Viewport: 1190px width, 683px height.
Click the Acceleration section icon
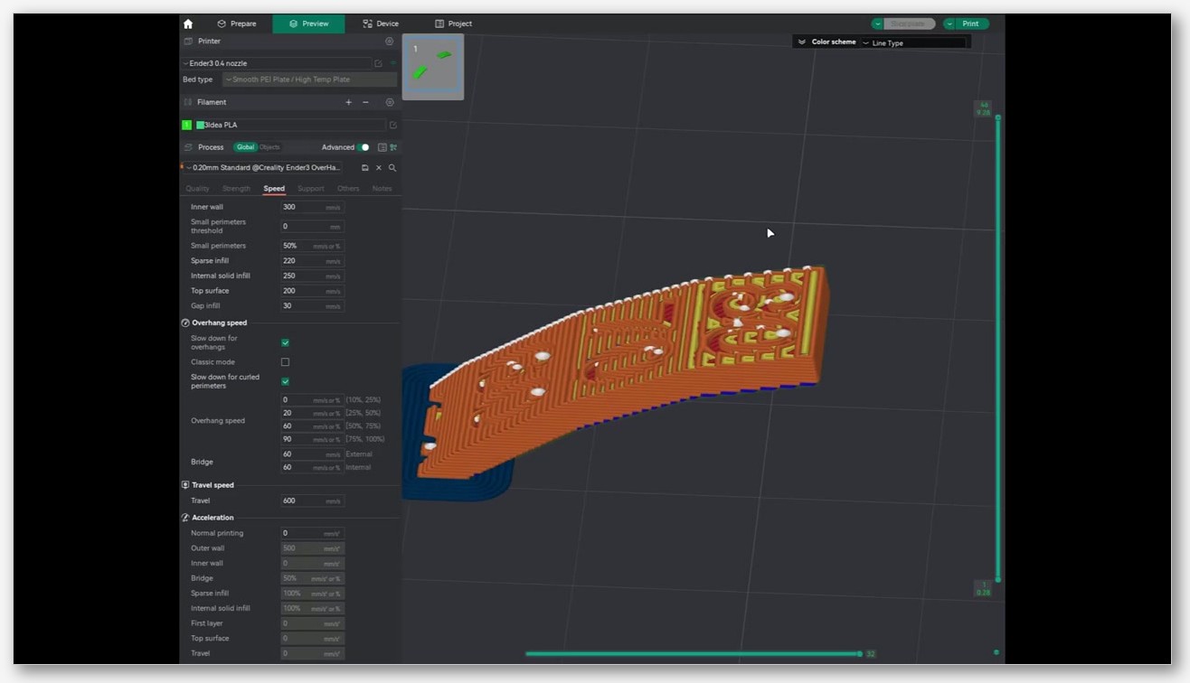[x=185, y=518]
